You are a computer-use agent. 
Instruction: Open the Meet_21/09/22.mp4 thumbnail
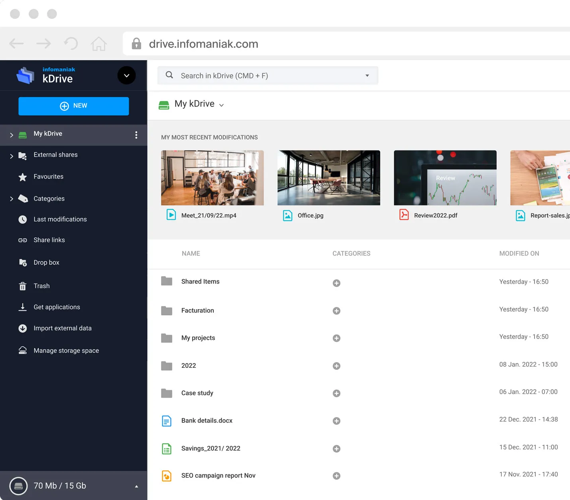tap(212, 178)
